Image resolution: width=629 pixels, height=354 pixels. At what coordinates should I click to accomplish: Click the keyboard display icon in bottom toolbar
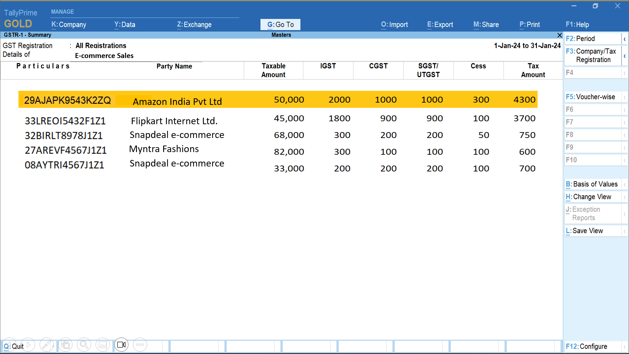(103, 344)
